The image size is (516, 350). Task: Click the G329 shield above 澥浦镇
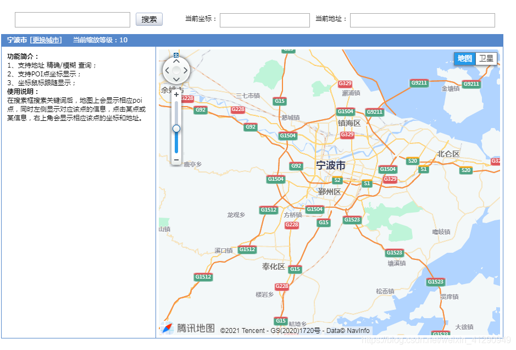(345, 84)
